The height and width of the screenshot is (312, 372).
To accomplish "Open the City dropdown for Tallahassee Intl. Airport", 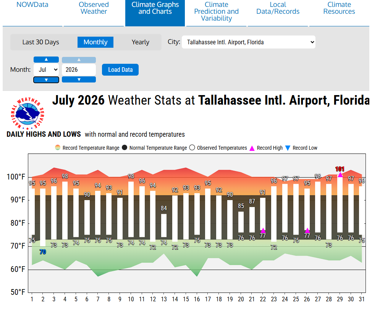I will [x=248, y=42].
